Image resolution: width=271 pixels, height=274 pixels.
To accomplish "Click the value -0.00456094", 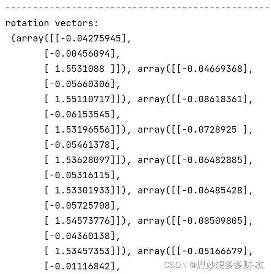I will (80, 53).
